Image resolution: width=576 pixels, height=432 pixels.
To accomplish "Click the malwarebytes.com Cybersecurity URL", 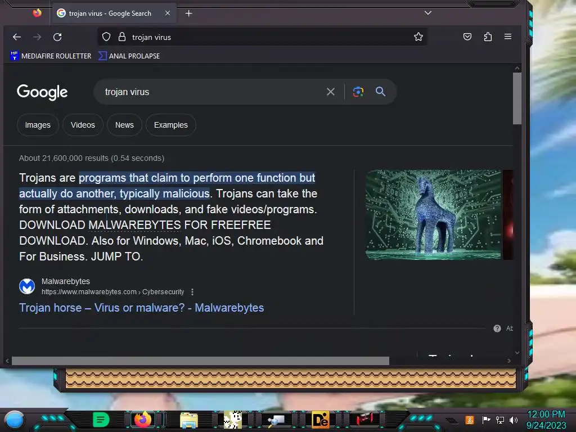I will [x=112, y=292].
